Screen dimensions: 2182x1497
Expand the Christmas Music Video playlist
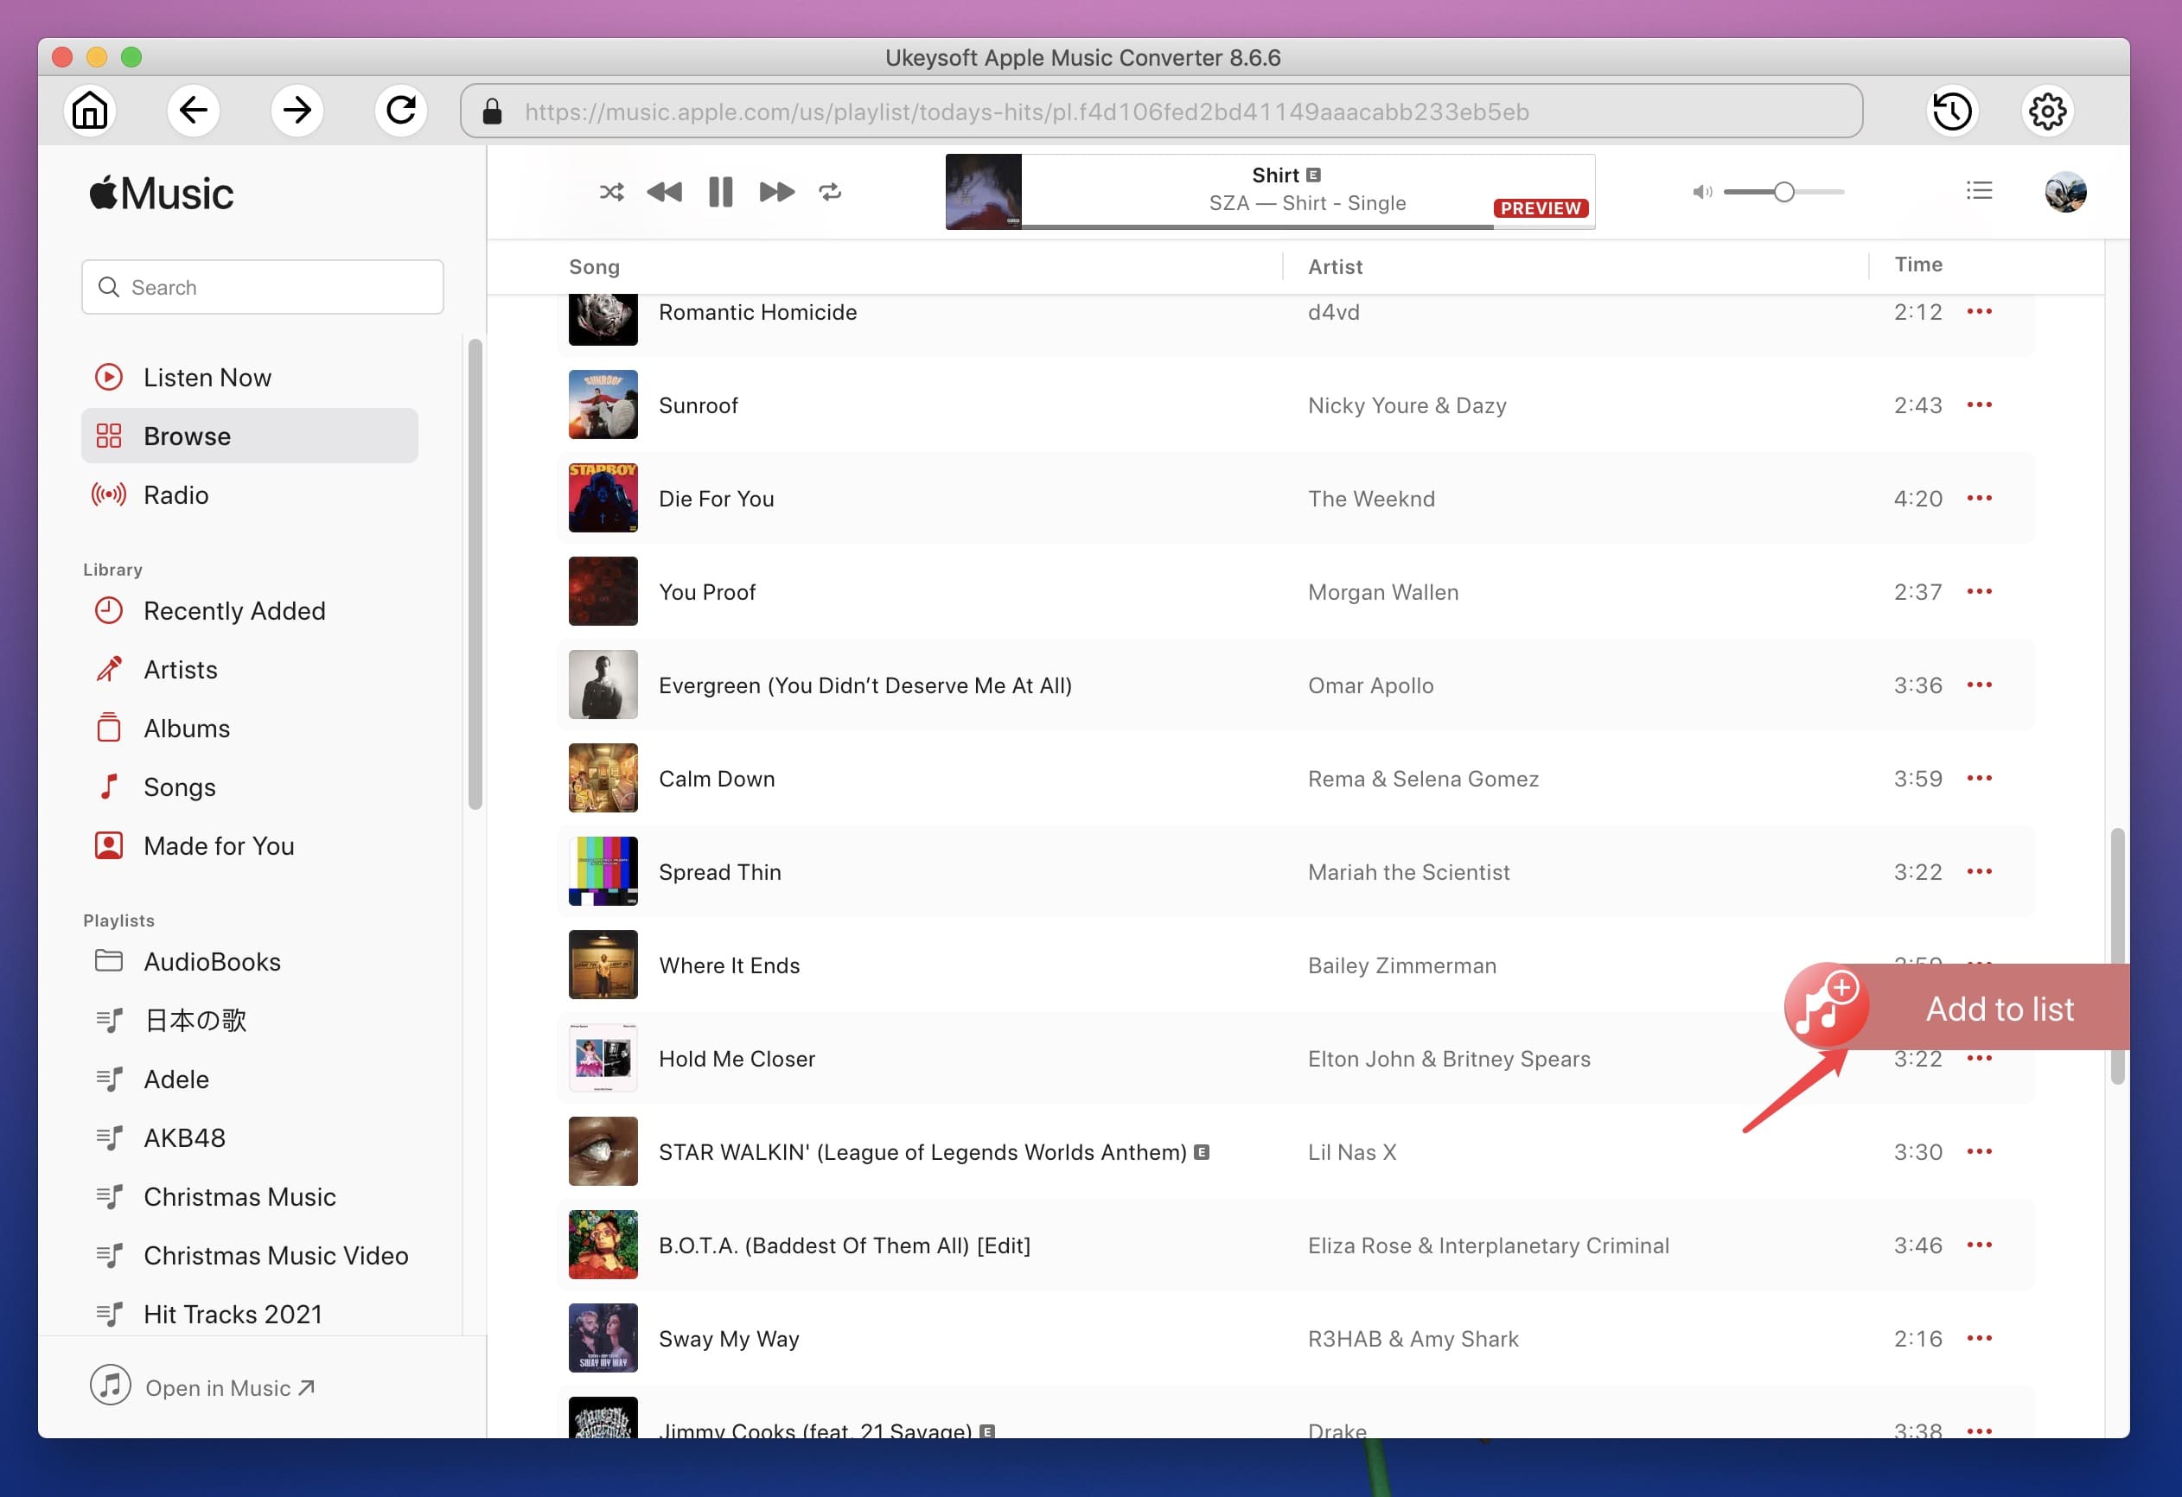pos(275,1253)
